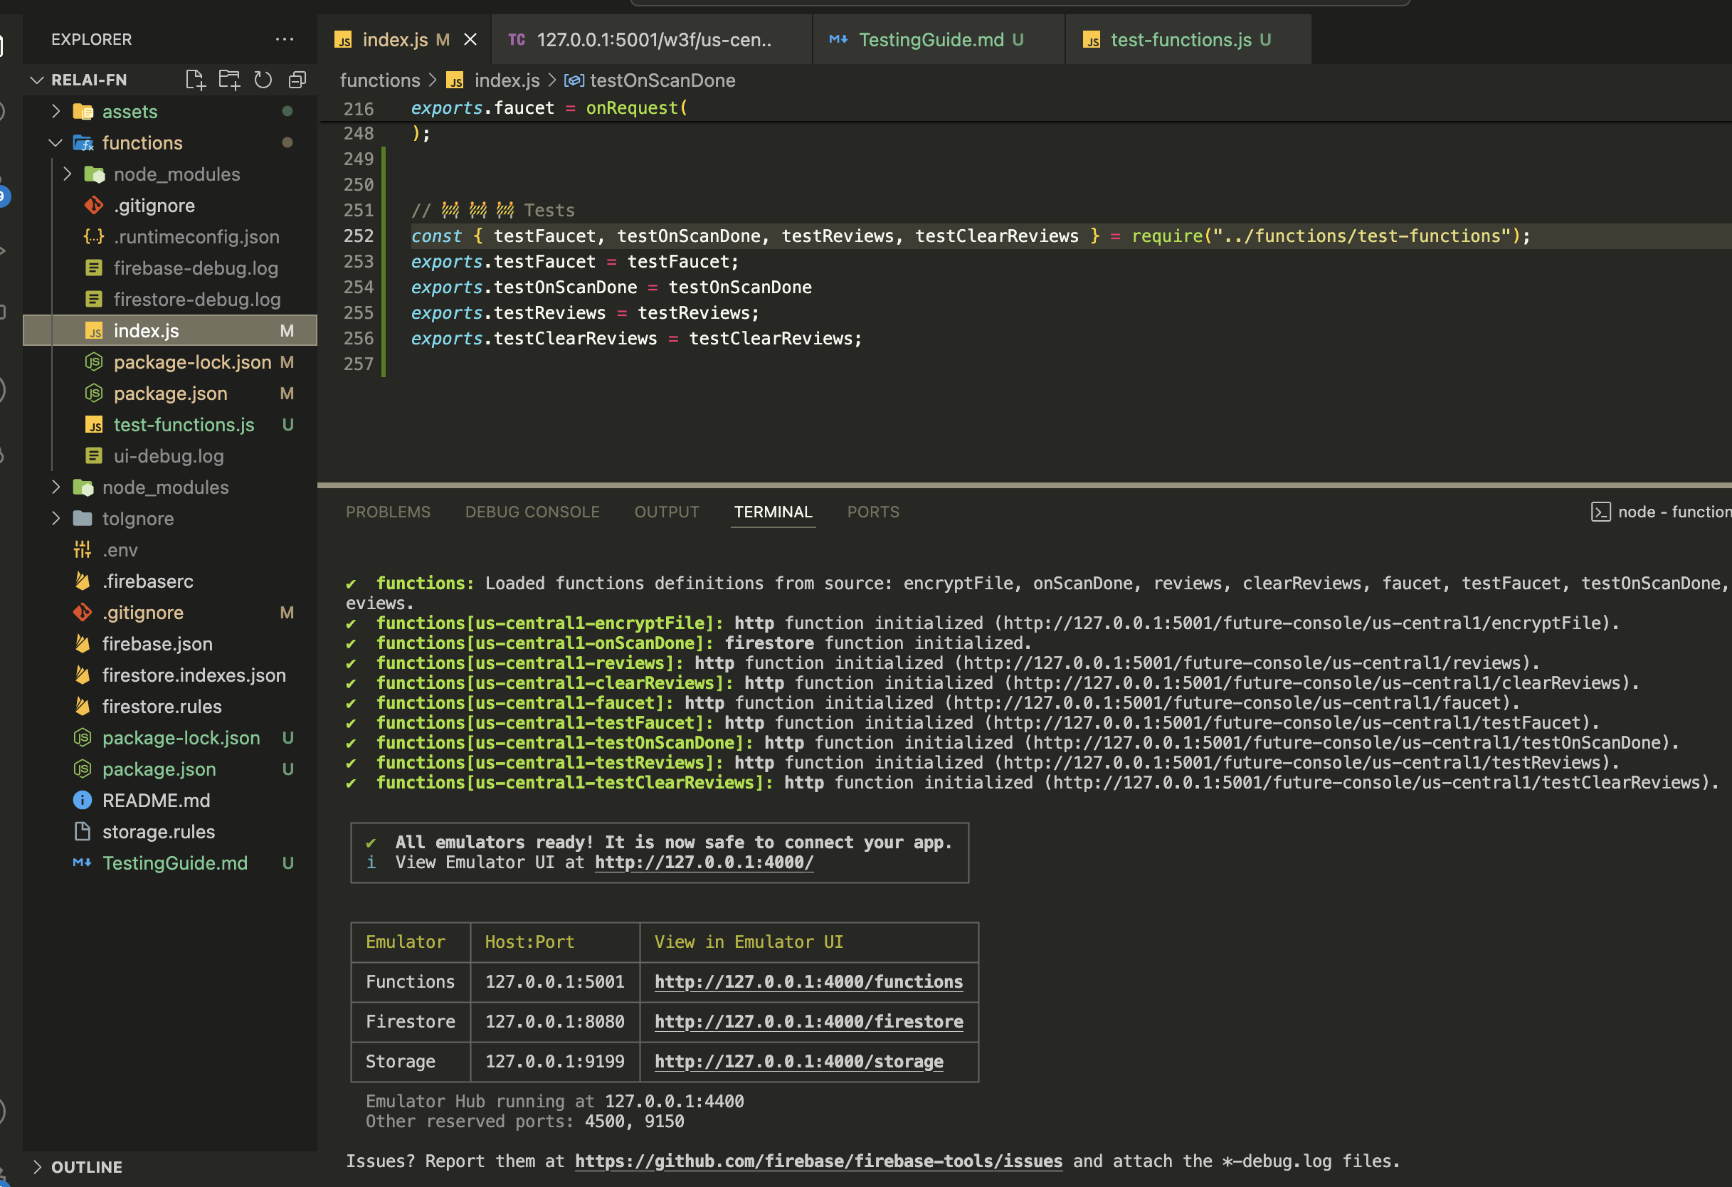Expand the toIgnore folder
This screenshot has width=1732, height=1187.
point(56,518)
